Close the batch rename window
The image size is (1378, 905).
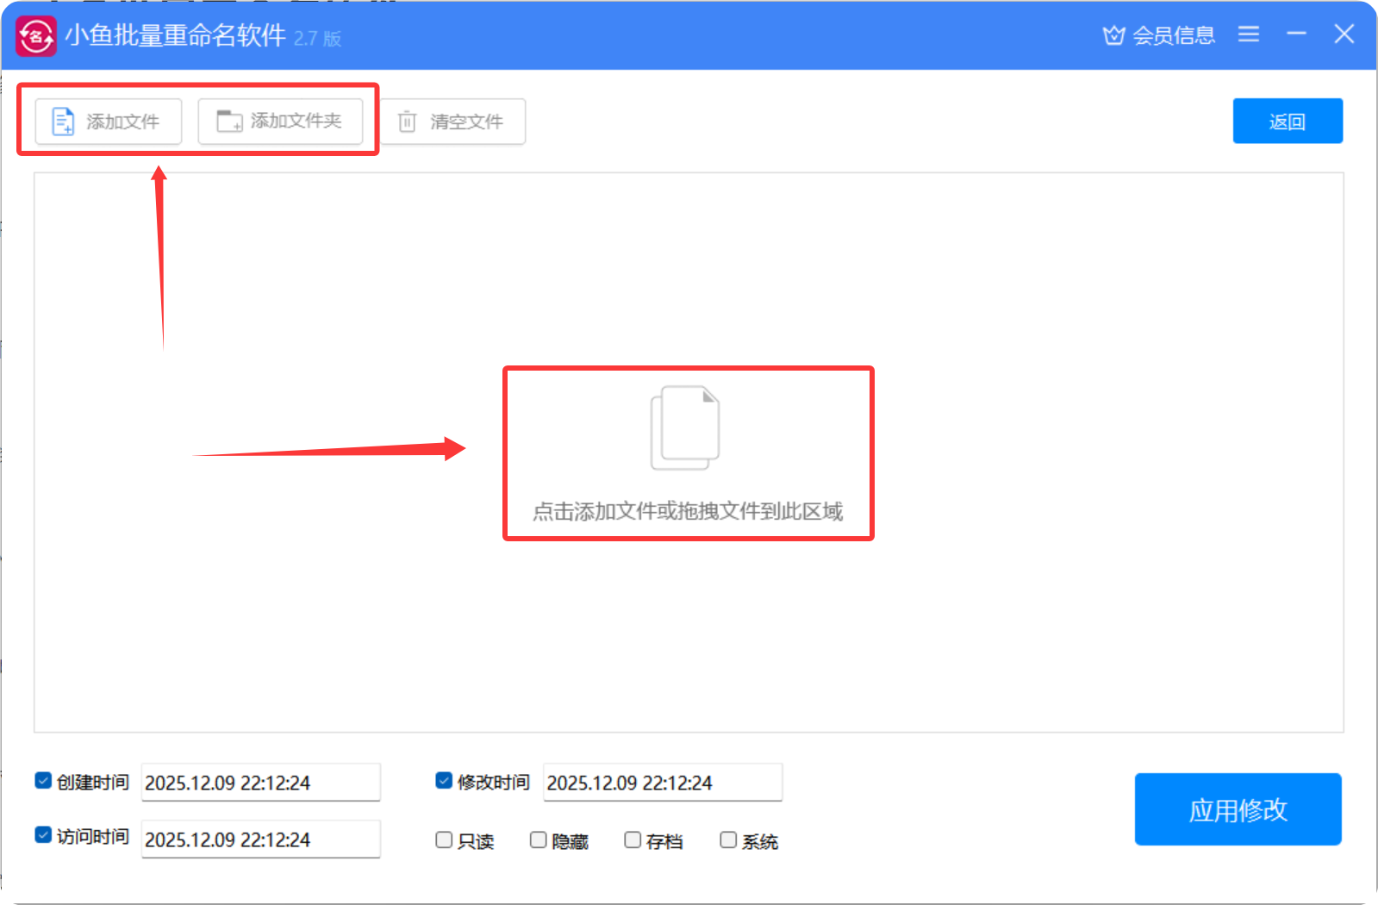point(1344,34)
